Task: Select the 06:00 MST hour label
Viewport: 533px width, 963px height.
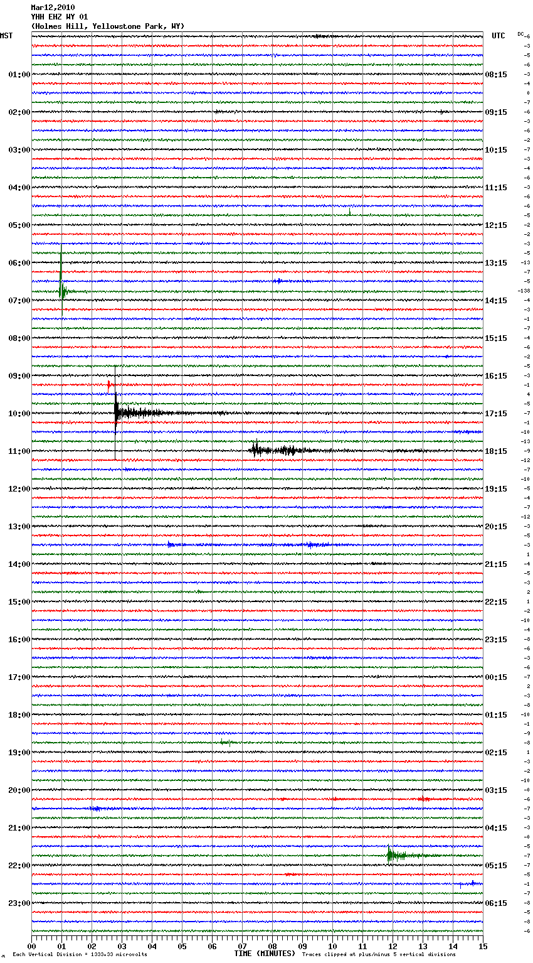Action: (x=19, y=263)
